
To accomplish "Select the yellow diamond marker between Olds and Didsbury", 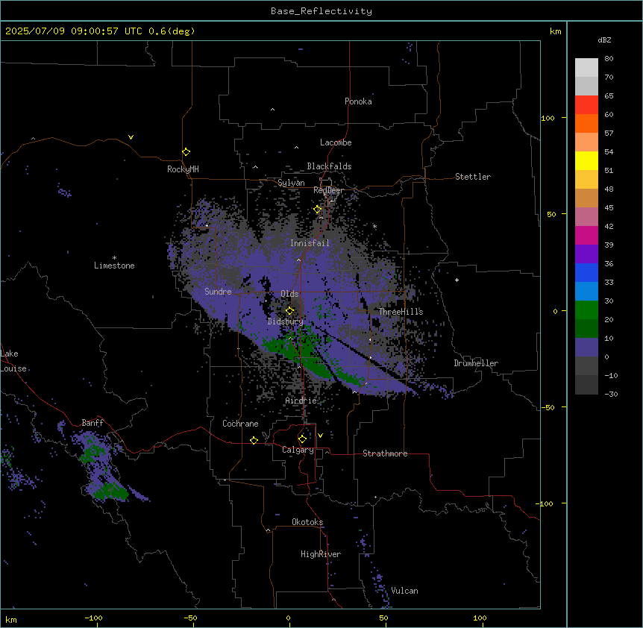I will point(289,310).
